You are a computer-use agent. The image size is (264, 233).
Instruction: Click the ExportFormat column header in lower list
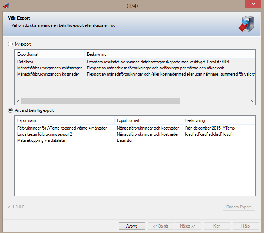click(149, 120)
